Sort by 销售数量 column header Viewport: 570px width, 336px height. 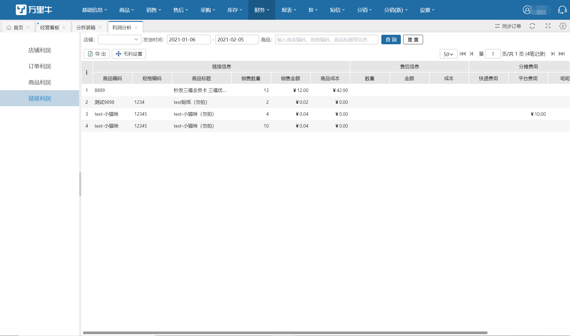[251, 78]
